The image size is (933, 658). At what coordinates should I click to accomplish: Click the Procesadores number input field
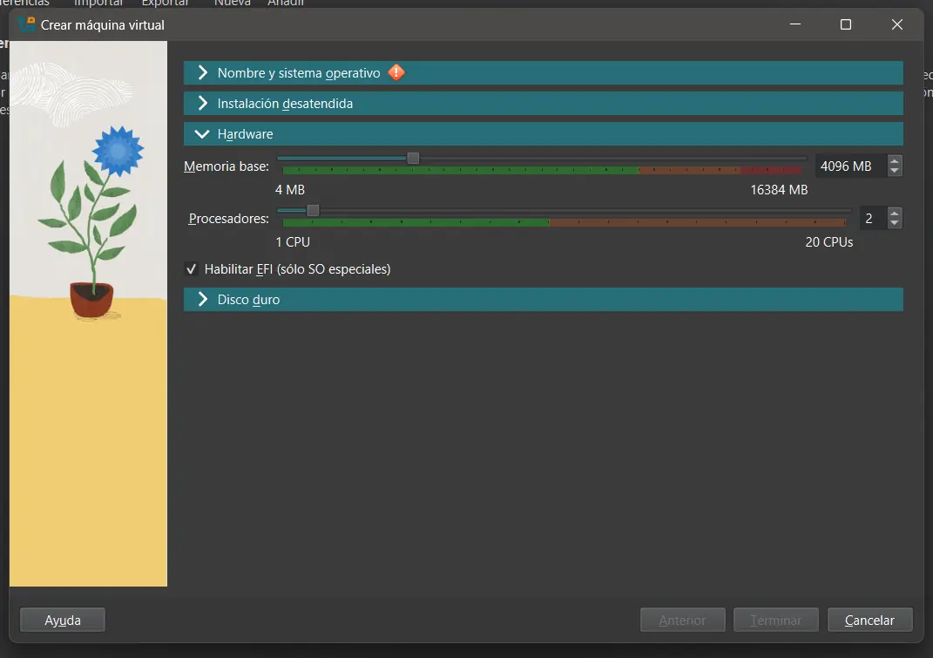pyautogui.click(x=871, y=218)
